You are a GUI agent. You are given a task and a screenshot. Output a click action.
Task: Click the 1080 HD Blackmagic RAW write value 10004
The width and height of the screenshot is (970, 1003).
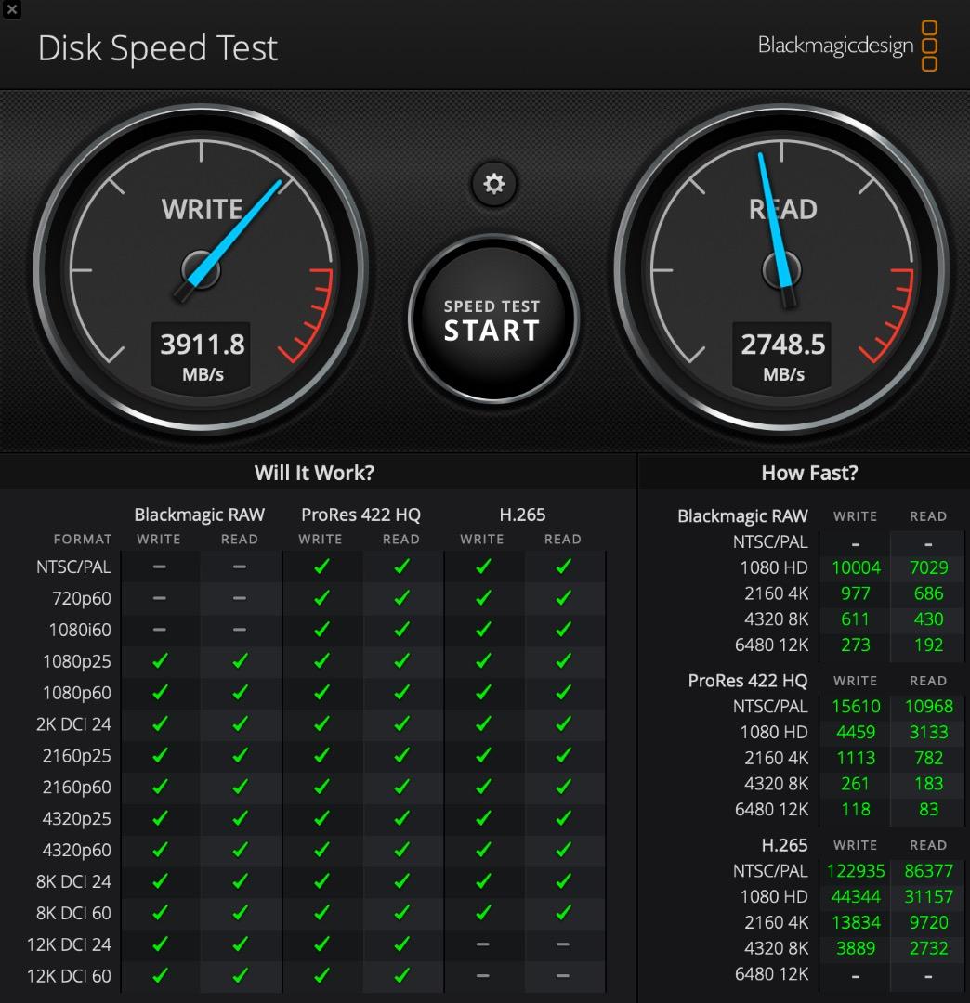(855, 567)
